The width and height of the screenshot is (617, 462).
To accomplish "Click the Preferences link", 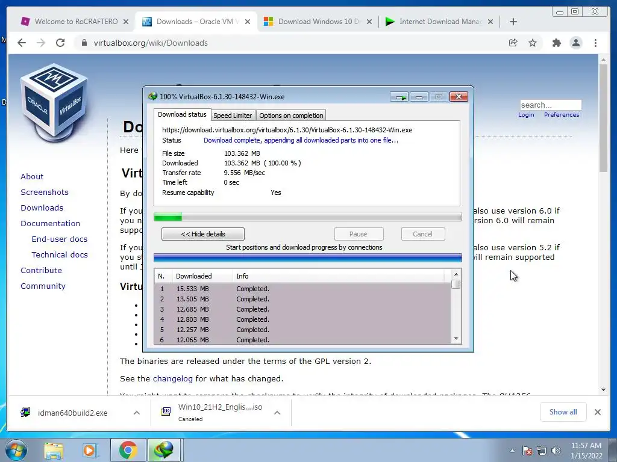I will 562,115.
